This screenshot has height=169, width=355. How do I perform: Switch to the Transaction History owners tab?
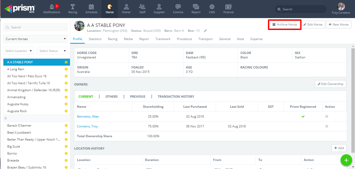(x=176, y=97)
